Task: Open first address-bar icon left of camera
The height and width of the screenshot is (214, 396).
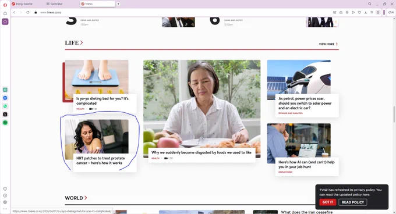Action: (335, 12)
